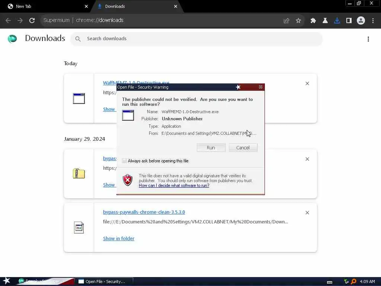
Task: Click the red shield warning icon
Action: click(x=128, y=180)
